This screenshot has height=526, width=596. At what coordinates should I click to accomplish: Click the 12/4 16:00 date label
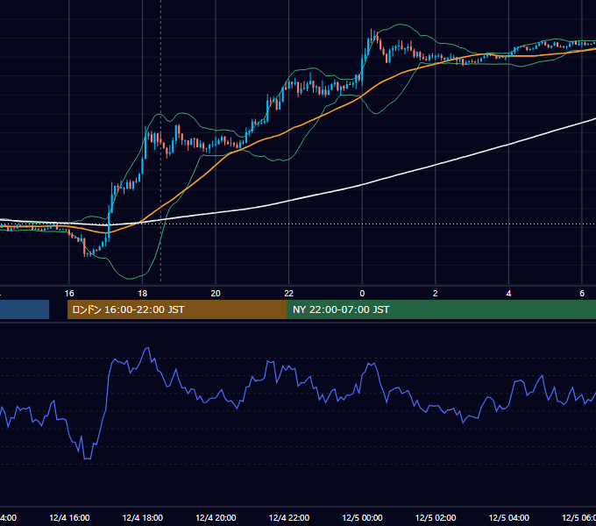pos(69,517)
